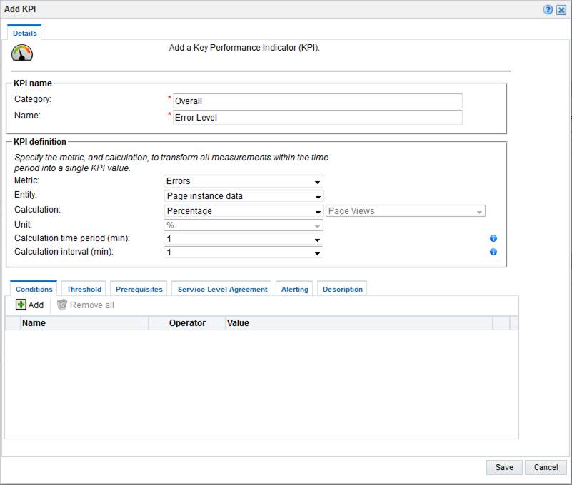Click the Category input field
The image size is (572, 485).
coord(317,101)
